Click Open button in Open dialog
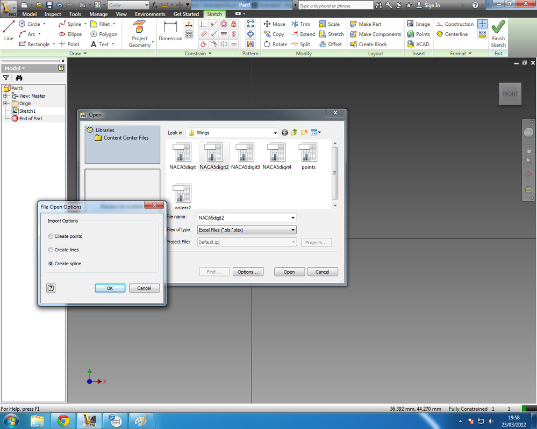Screen dimensions: 537x429 289,272
